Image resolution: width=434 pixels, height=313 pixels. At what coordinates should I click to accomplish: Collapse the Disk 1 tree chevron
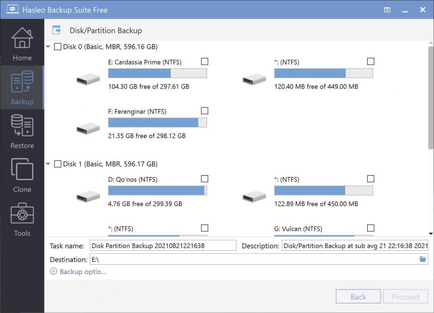pyautogui.click(x=48, y=164)
